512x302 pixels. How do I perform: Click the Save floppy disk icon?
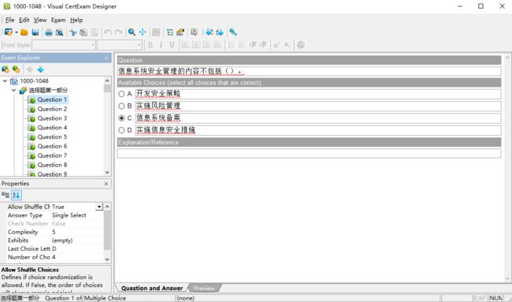35,32
